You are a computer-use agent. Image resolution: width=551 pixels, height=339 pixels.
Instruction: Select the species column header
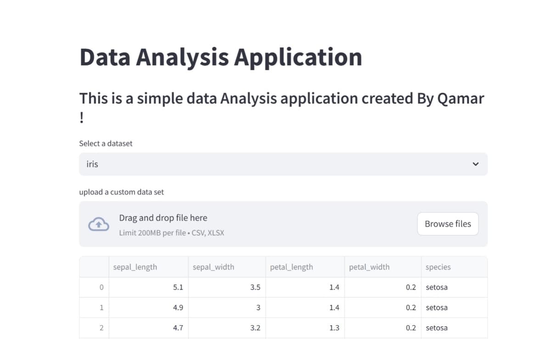point(438,267)
